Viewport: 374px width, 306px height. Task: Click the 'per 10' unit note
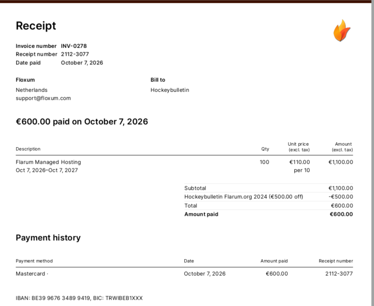pos(302,170)
